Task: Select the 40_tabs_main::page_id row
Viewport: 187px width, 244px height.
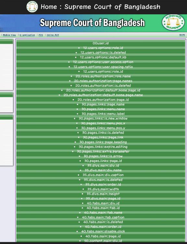Action: coord(103,236)
